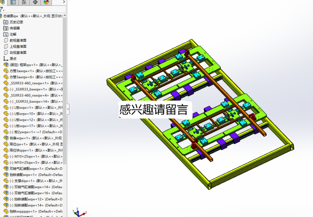Select the (-) 双轴气缸装配wqw<16> row
Screen dimensions: 313x217
pos(33,193)
